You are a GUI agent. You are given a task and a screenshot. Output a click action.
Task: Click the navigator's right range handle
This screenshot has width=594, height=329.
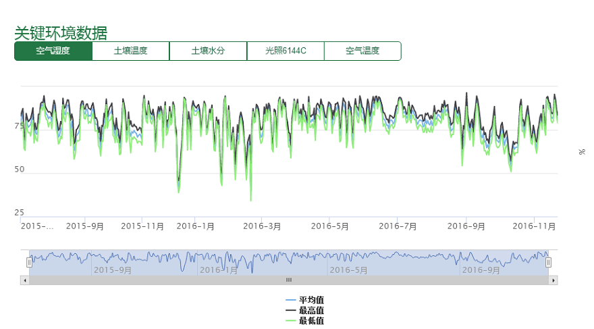(548, 262)
